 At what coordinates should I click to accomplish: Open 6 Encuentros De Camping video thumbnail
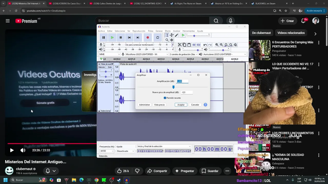click(260, 50)
